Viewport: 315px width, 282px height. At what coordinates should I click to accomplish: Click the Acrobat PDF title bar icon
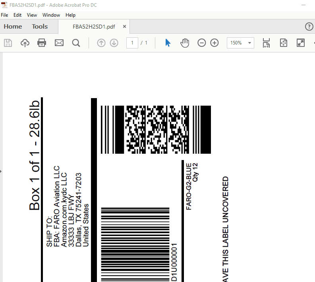pyautogui.click(x=4, y=5)
